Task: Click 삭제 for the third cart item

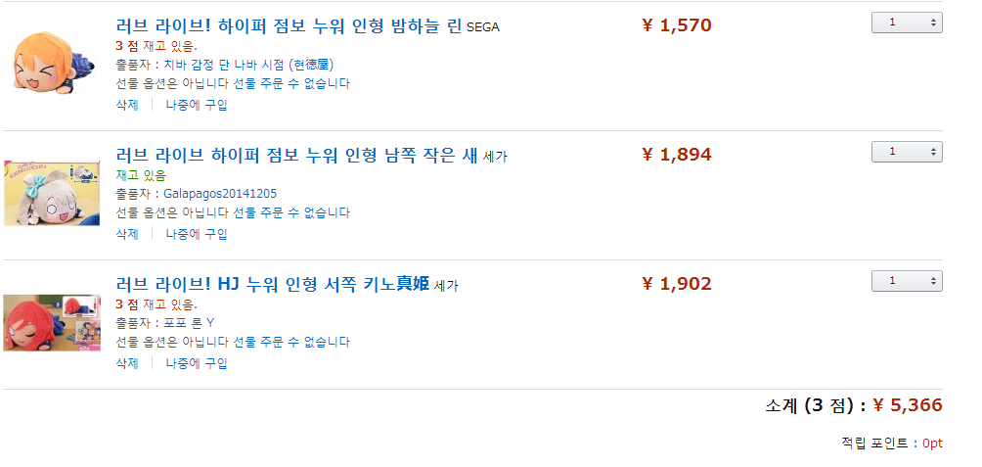Action: 126,363
